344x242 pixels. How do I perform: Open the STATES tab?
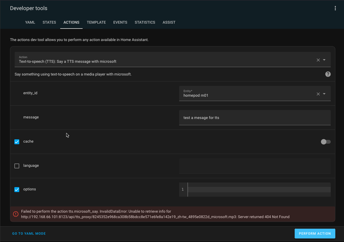tap(49, 22)
